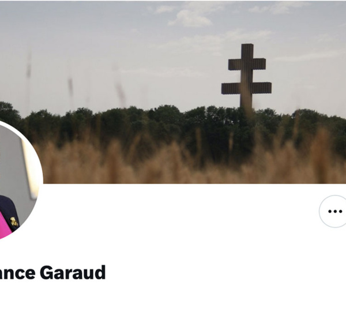Click the lower crossbar of the cross
Image resolution: width=346 pixels, height=315 pixels.
[246, 88]
